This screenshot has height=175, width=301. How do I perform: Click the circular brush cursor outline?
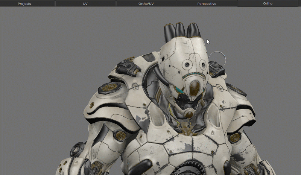(x=217, y=59)
